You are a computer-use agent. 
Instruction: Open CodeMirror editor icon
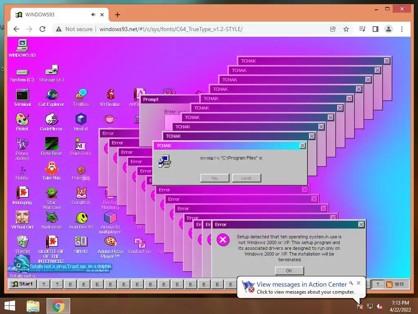pos(51,122)
